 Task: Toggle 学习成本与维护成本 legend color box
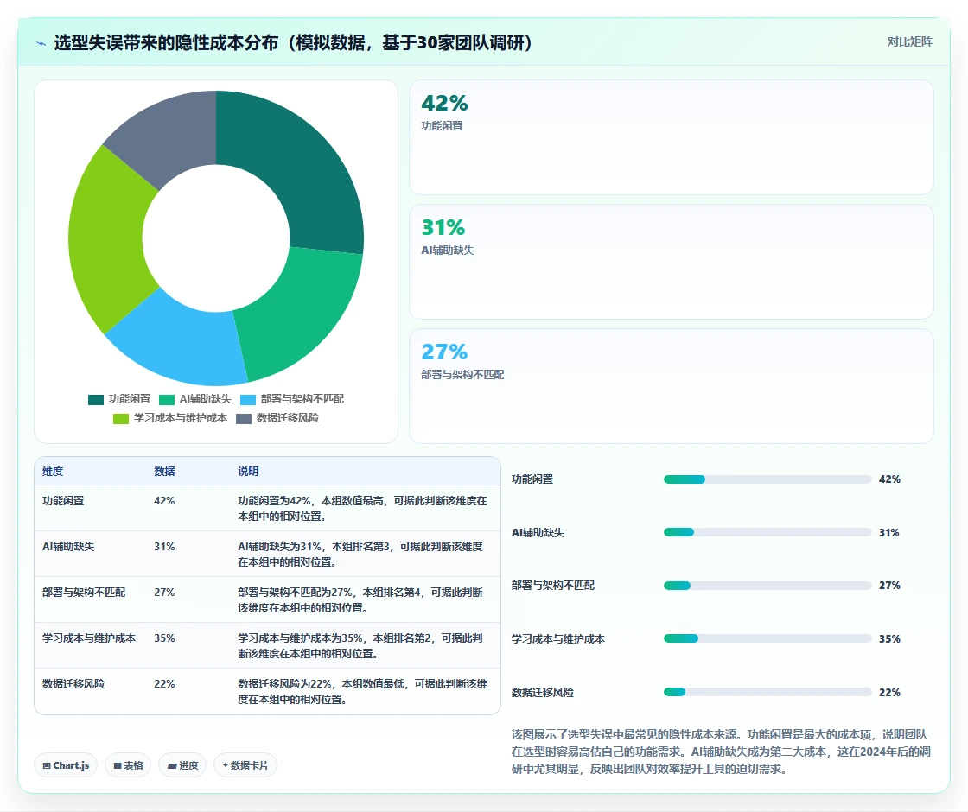tap(120, 419)
